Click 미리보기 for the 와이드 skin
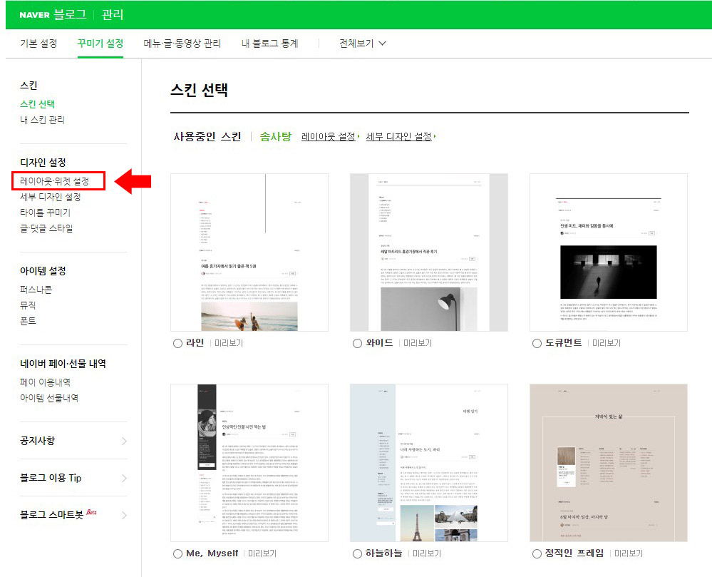Screen dimensions: 712x577 click(x=418, y=343)
